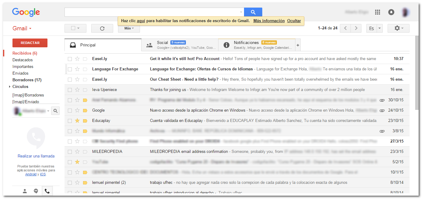The image size is (422, 199).
Task: Open the select-all dropdown arrow
Action: [78, 28]
